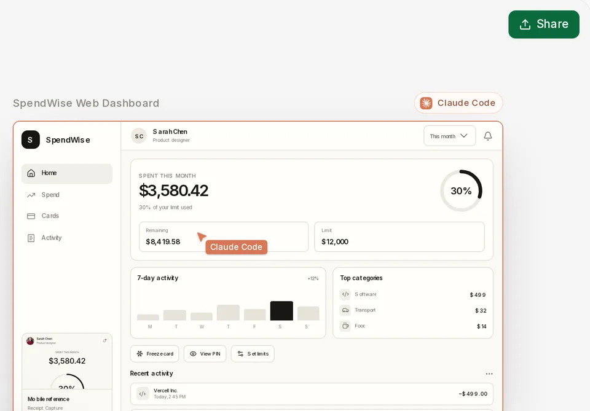Click the Vercel transaction code icon
This screenshot has width=590, height=411.
(143, 394)
